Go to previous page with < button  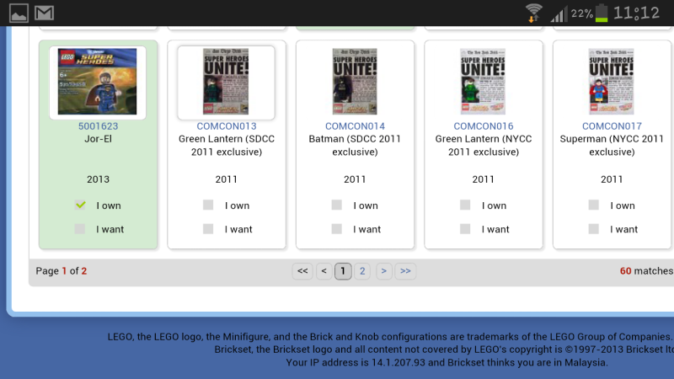point(324,271)
